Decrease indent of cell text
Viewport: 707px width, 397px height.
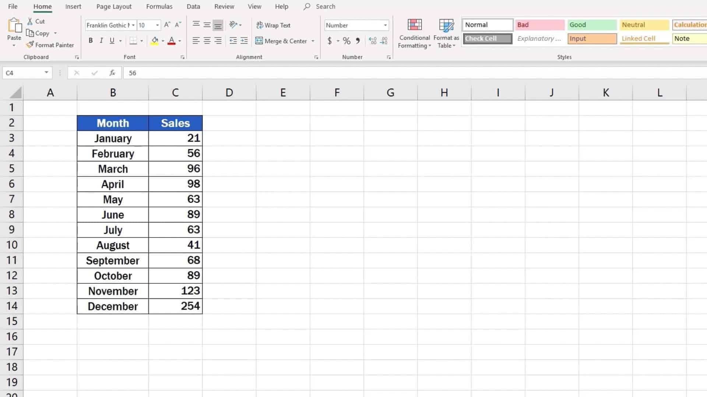[233, 41]
